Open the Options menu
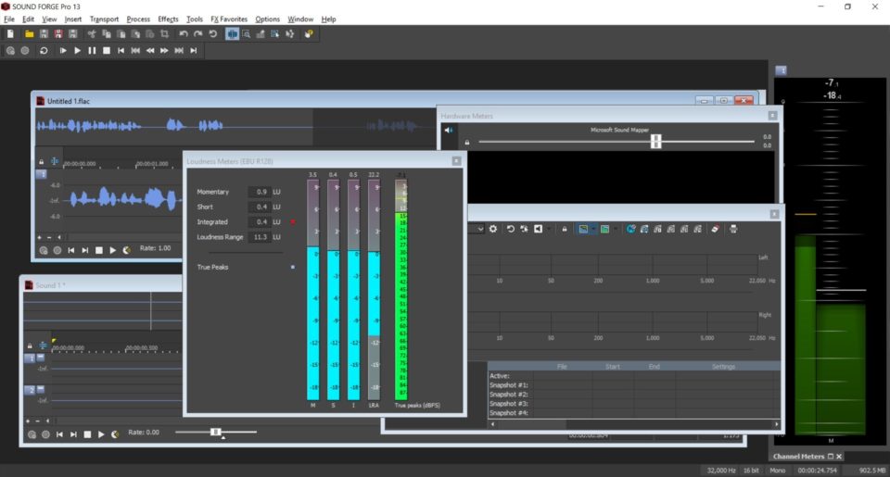The height and width of the screenshot is (477, 890). click(267, 19)
